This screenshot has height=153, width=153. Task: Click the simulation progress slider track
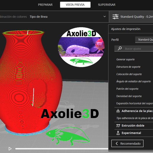pos(62,149)
